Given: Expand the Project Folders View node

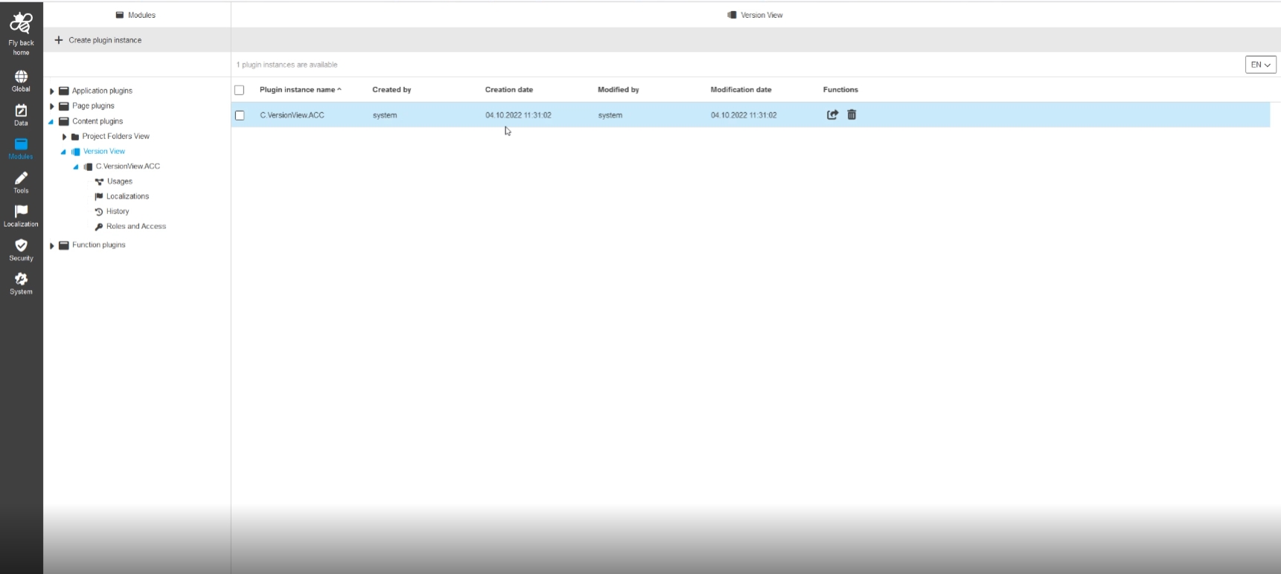Looking at the screenshot, I should (65, 137).
